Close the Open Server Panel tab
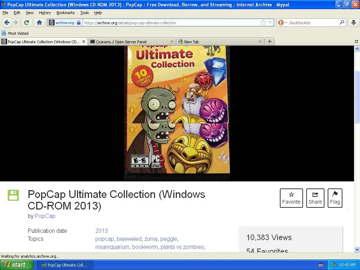This screenshot has width=360, height=270. (x=172, y=41)
